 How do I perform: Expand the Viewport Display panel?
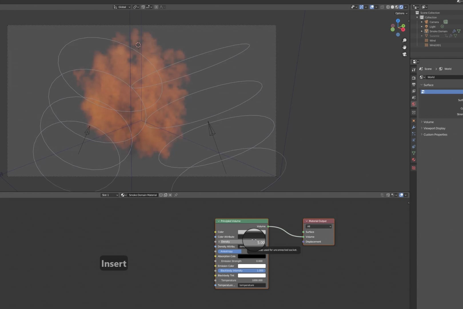click(x=434, y=128)
